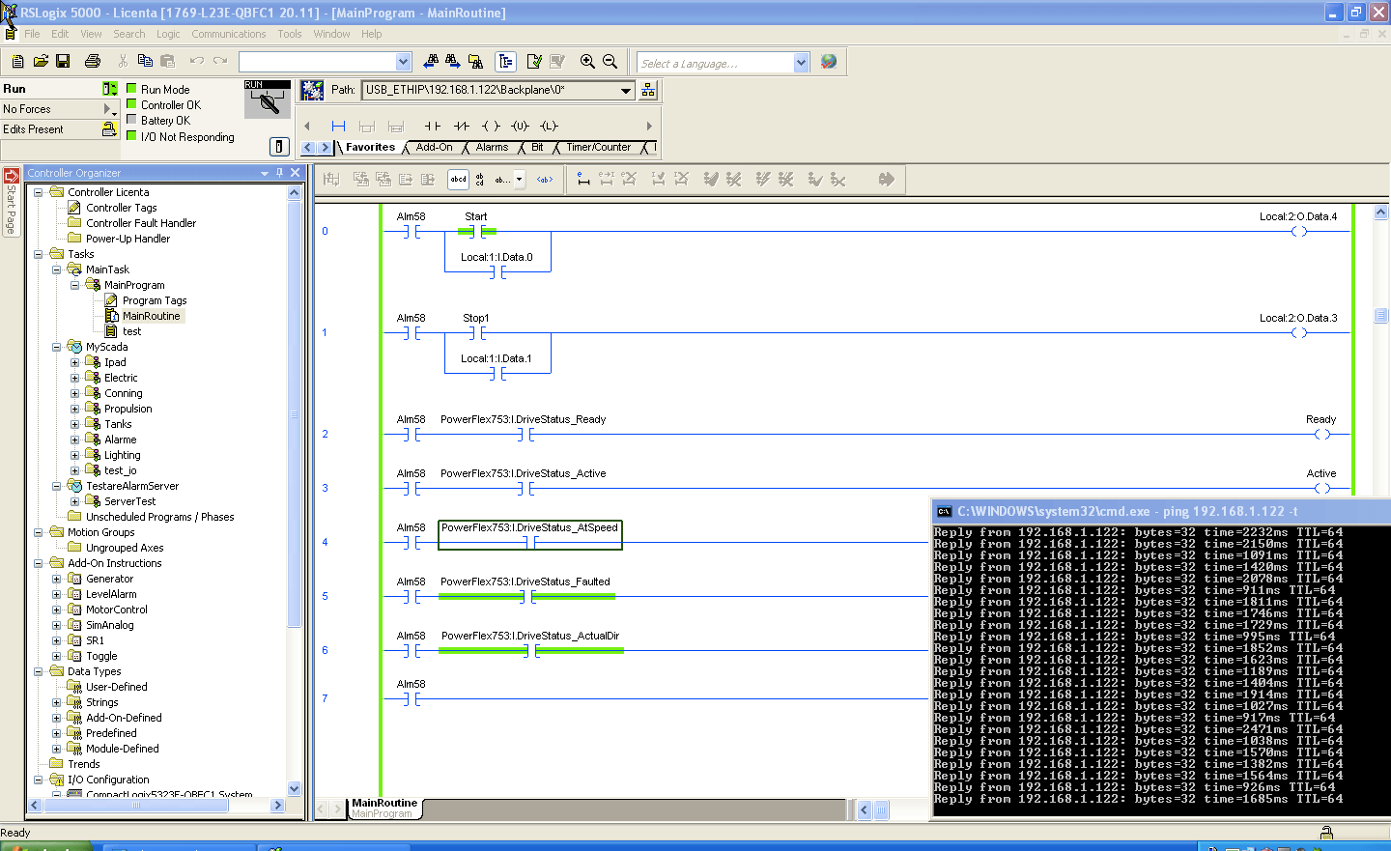Select PowerFlex753 DriveStatus_AtSpeed contact on rung 4
1391x851 pixels.
(x=530, y=535)
